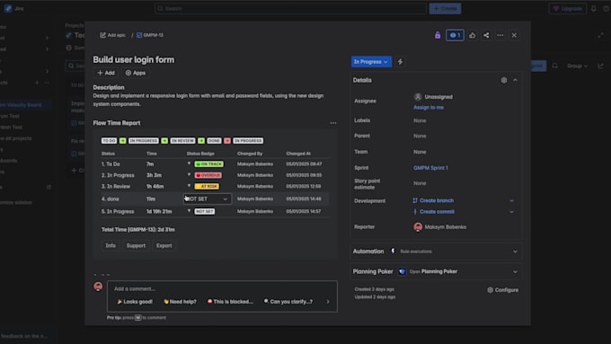Image resolution: width=611 pixels, height=344 pixels.
Task: Expand the Planning Poker section chevron
Action: pyautogui.click(x=515, y=272)
